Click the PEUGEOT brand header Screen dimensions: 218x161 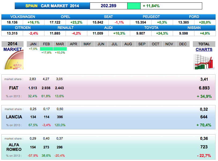click(151, 17)
